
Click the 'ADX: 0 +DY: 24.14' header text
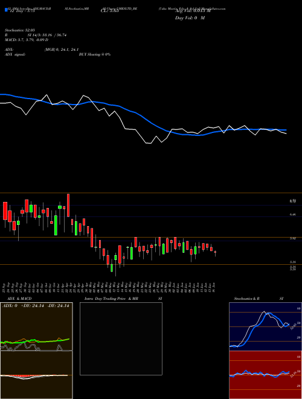[x=36, y=306]
